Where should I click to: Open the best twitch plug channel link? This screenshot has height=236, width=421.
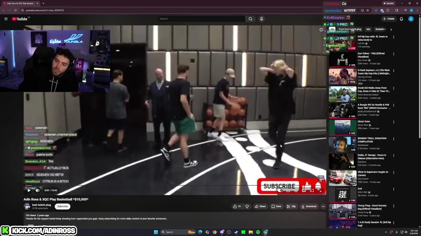(41, 205)
